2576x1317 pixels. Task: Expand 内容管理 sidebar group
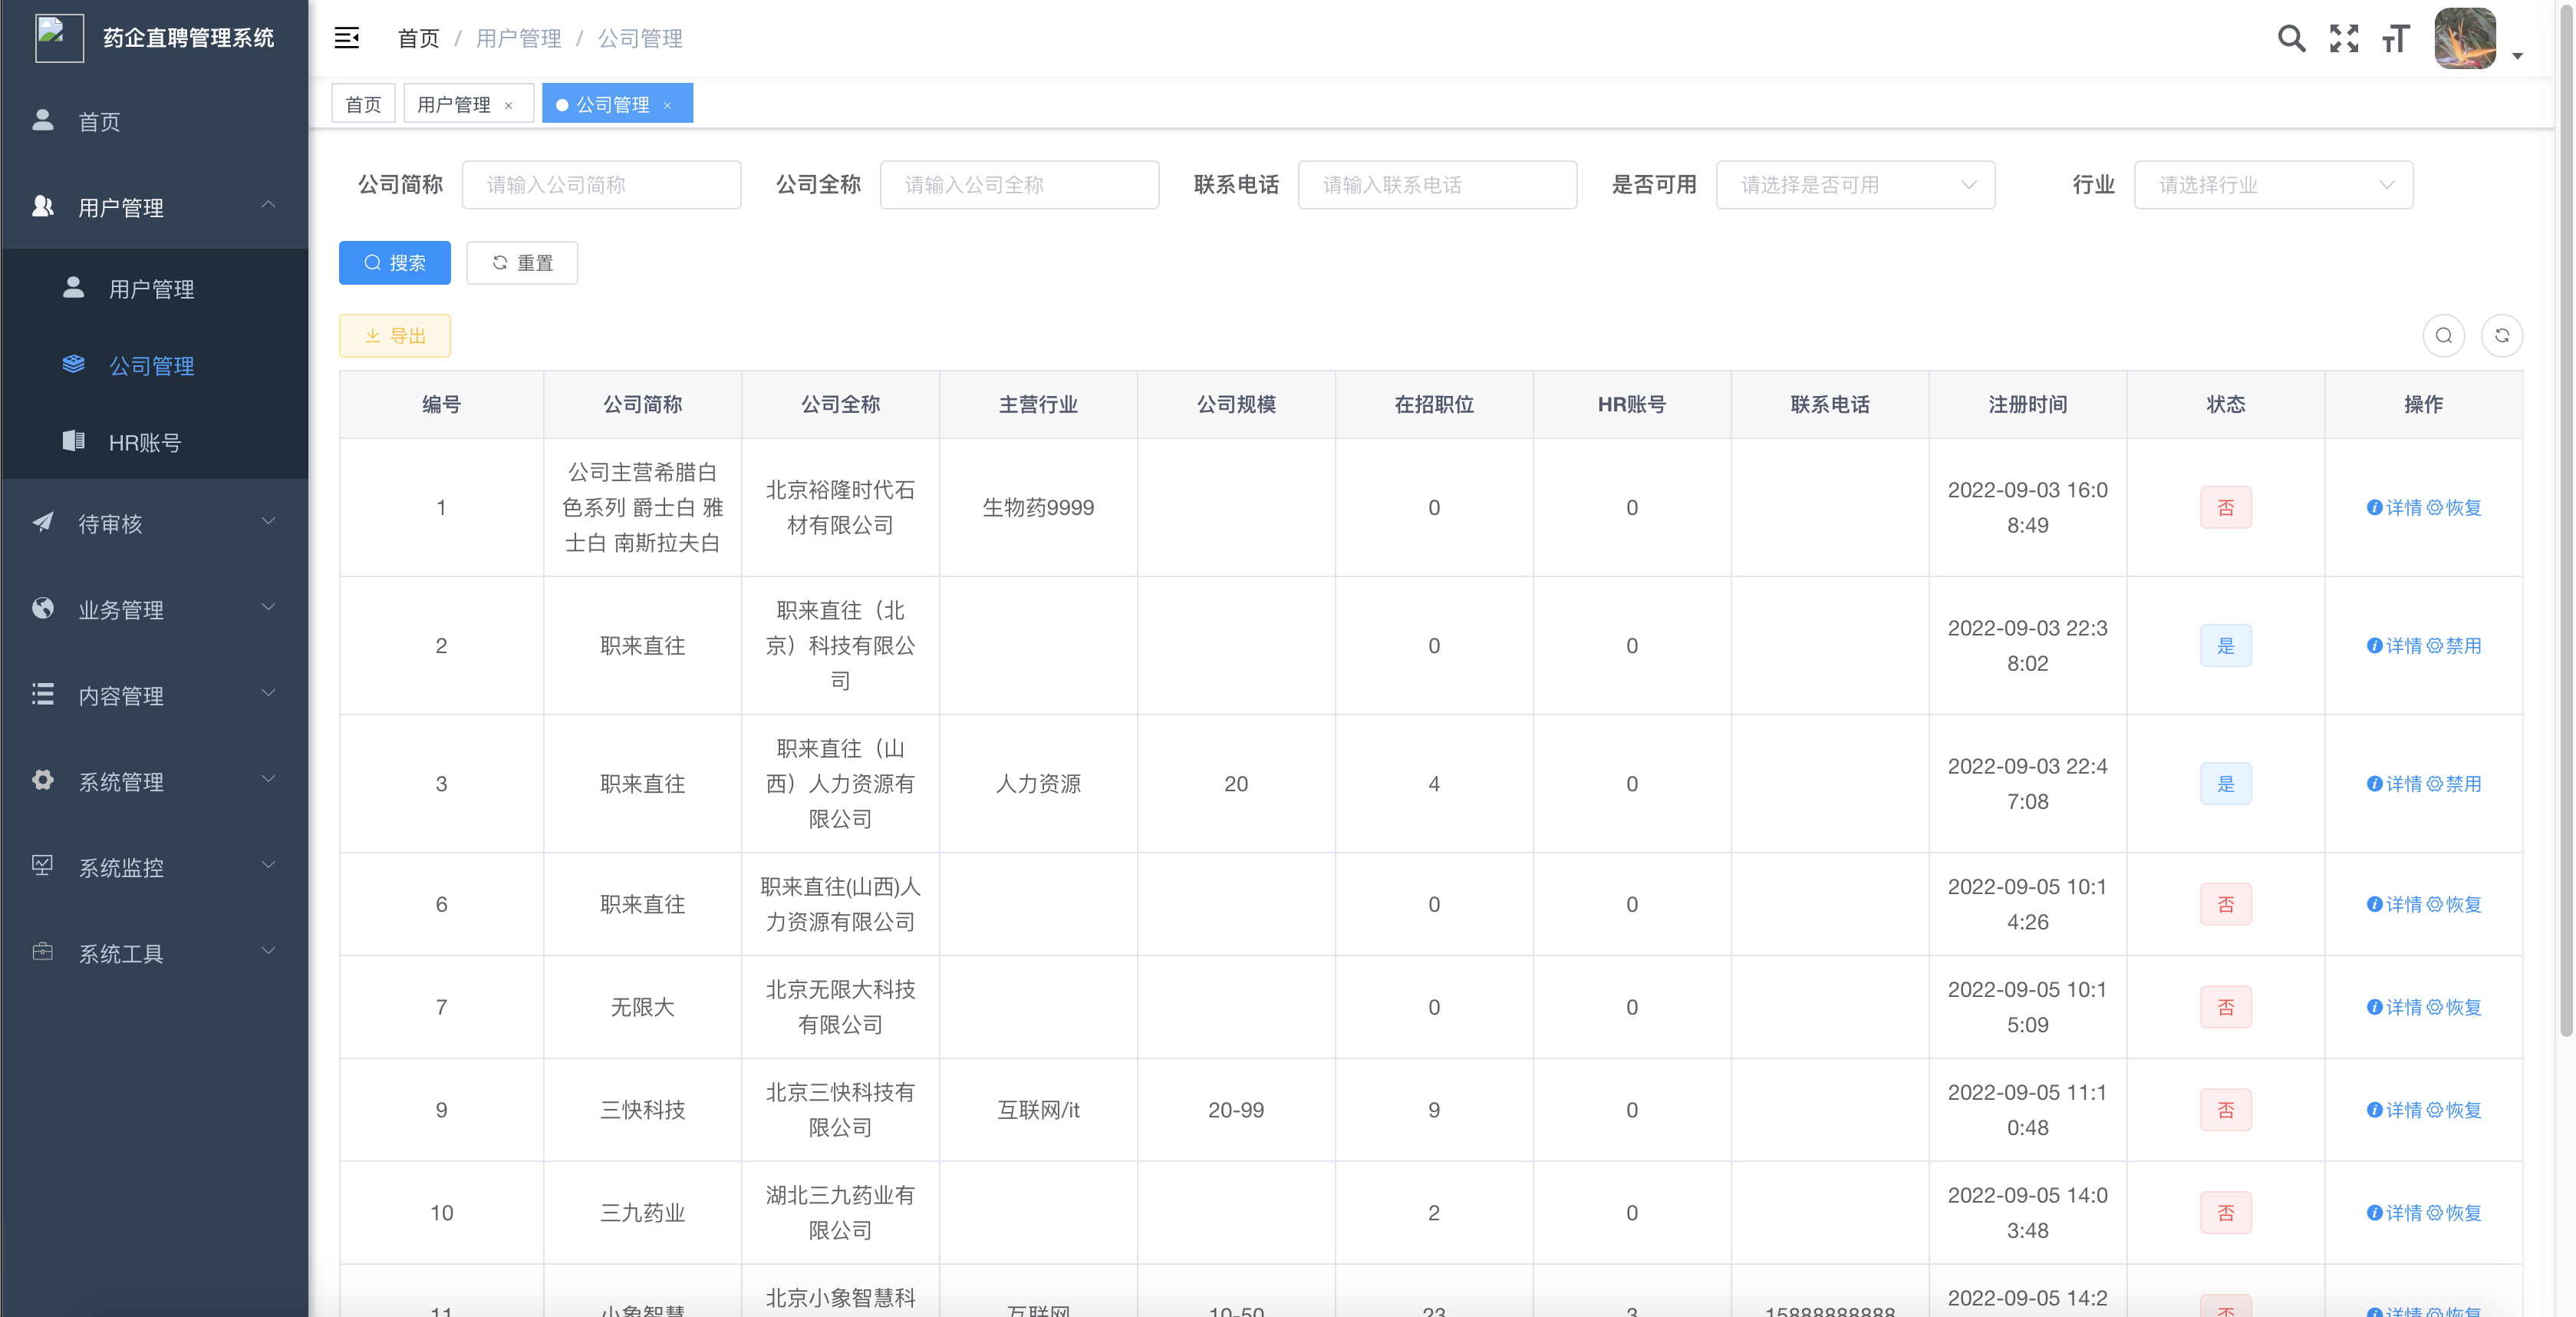click(x=154, y=695)
